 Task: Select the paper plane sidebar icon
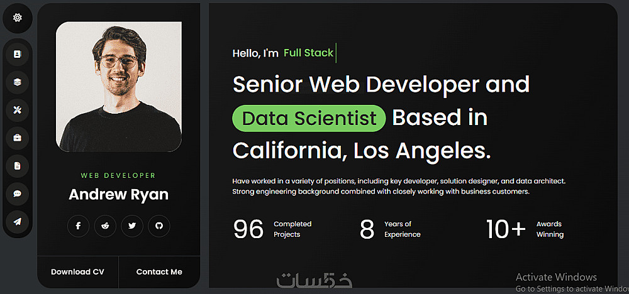pos(18,221)
